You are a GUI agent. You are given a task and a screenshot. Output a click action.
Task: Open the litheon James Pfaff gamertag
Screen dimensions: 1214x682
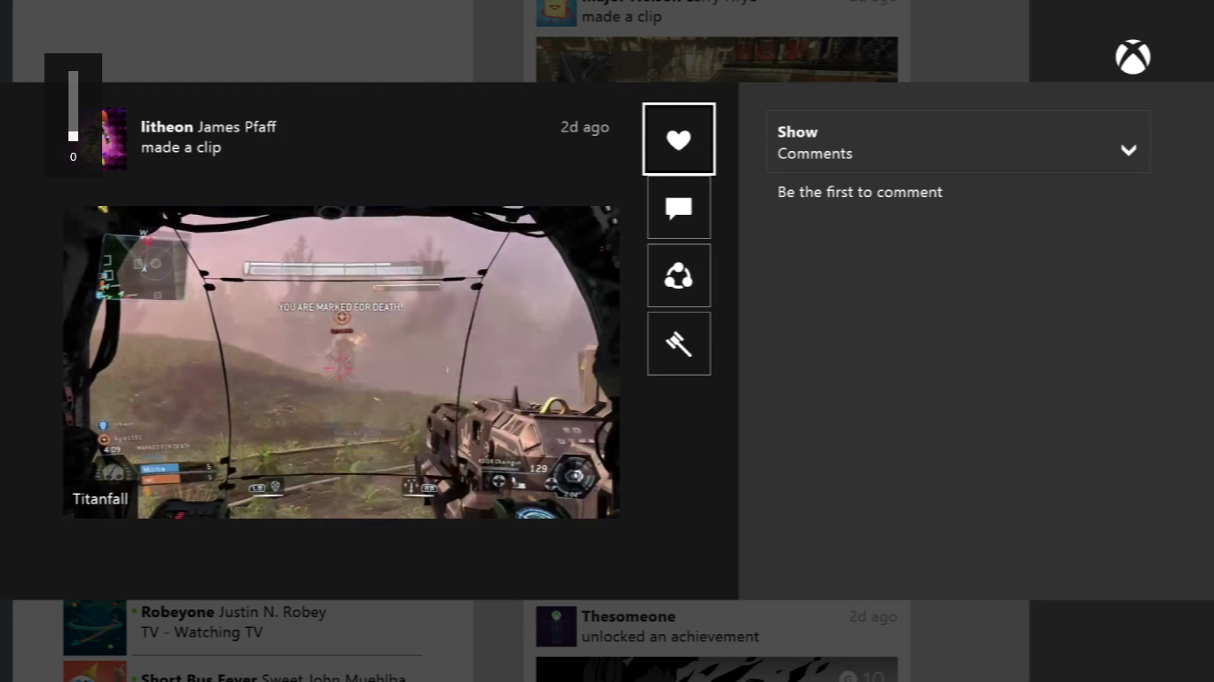pos(209,127)
